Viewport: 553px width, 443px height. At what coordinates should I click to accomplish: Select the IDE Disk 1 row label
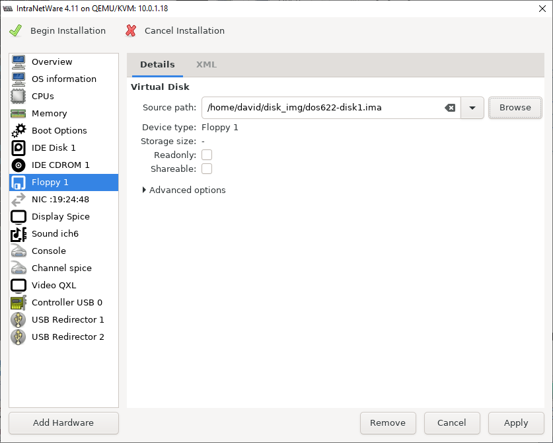[x=54, y=148]
